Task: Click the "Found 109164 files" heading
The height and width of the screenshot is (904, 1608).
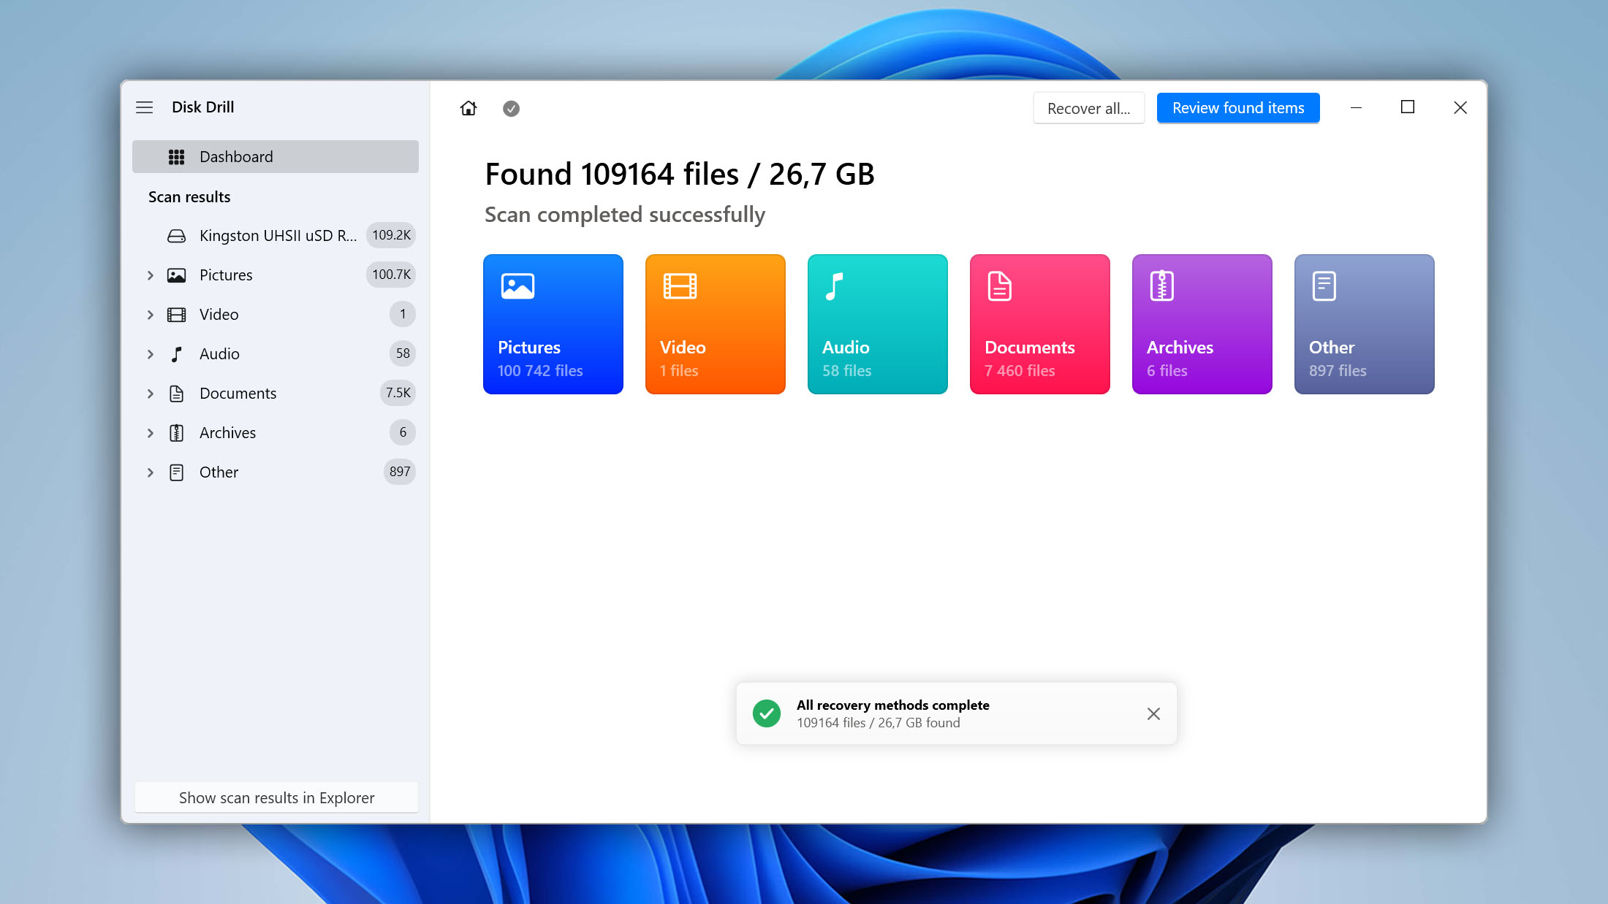Action: tap(679, 175)
